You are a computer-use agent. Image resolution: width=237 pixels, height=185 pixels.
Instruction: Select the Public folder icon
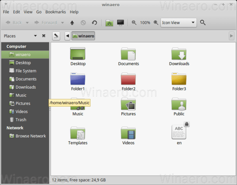(x=179, y=104)
